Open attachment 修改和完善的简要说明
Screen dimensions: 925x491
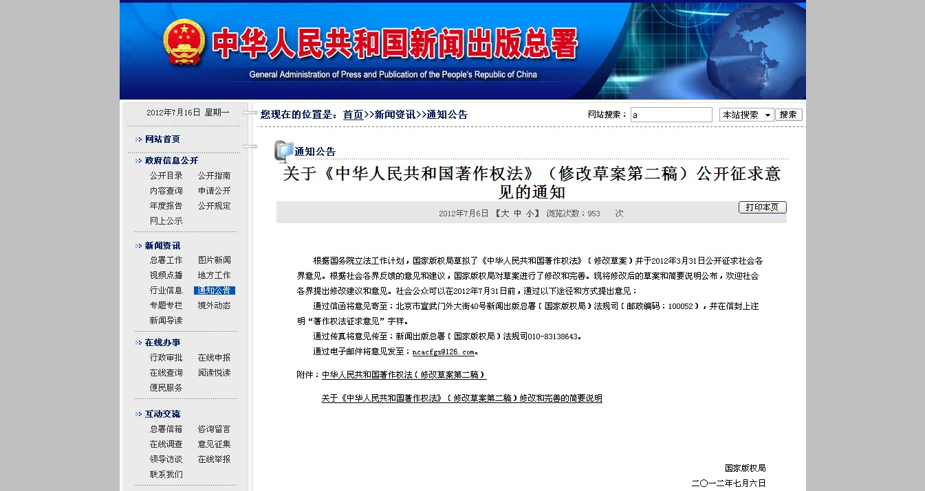[x=461, y=398]
